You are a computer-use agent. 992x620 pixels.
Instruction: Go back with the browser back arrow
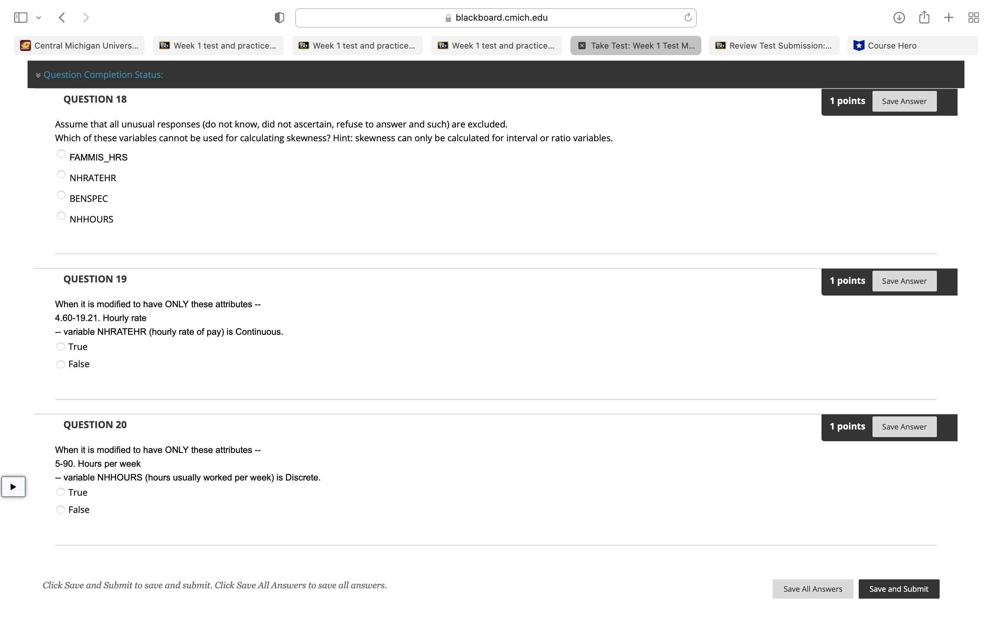62,18
